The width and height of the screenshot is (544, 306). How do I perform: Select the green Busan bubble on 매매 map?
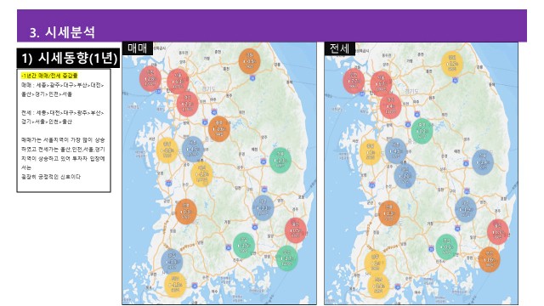click(x=287, y=258)
